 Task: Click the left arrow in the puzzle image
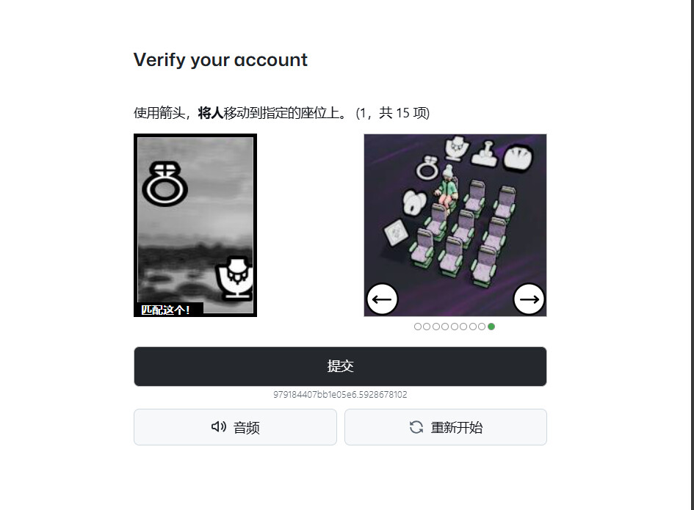click(382, 299)
